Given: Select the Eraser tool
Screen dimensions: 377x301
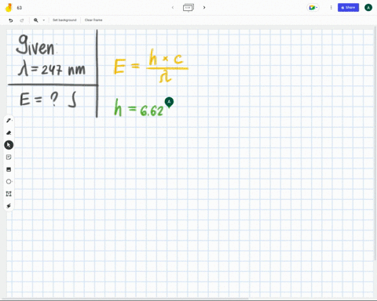Looking at the screenshot, I should pyautogui.click(x=9, y=132).
